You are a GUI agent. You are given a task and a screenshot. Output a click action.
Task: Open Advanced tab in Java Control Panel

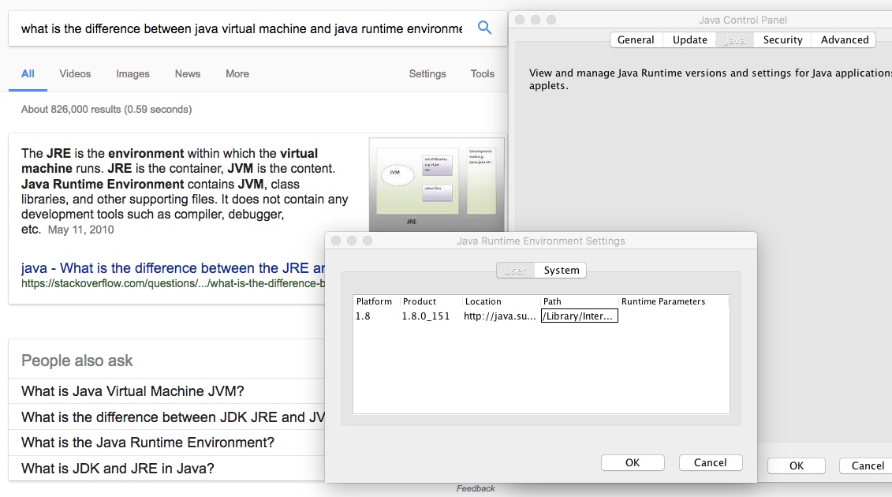coord(844,40)
